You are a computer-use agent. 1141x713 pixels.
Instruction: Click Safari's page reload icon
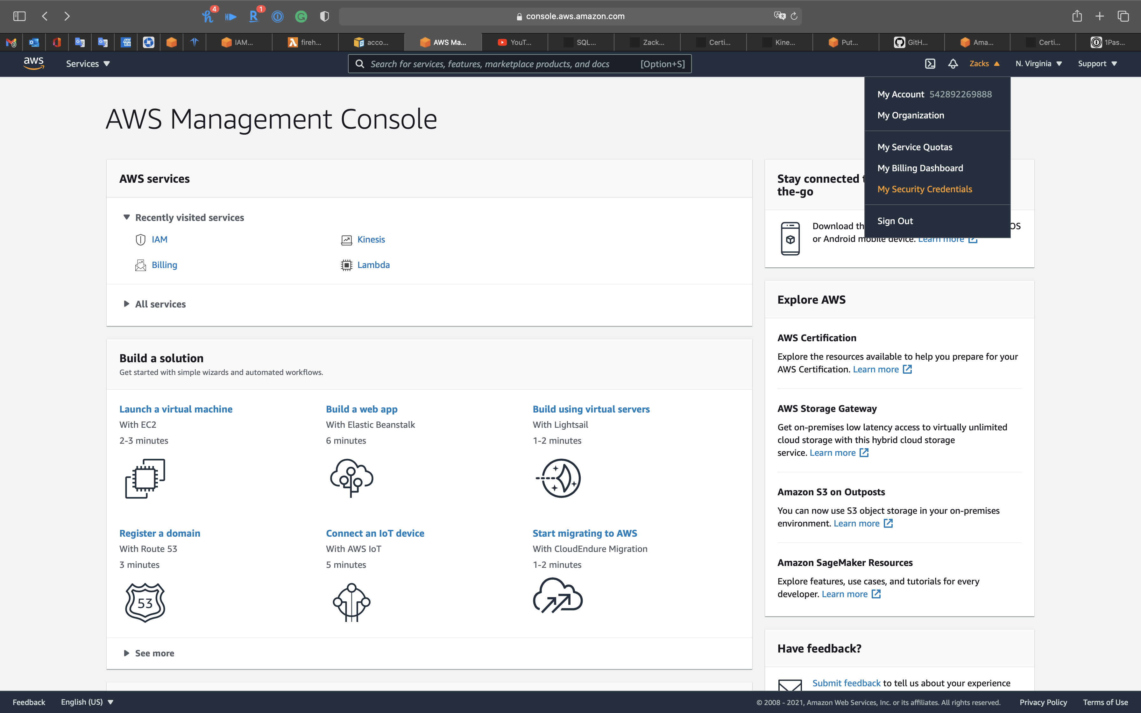click(x=794, y=17)
